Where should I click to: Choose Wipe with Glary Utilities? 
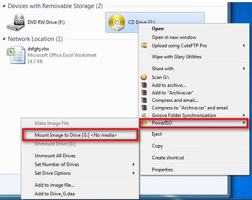coord(177,57)
